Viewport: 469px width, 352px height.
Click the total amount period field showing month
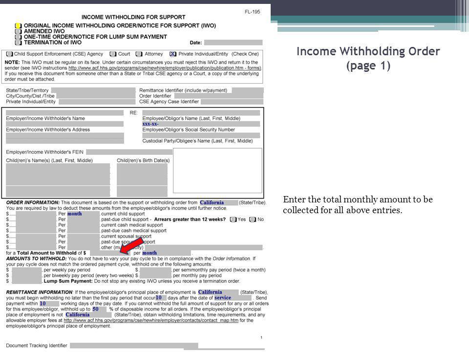[166, 253]
